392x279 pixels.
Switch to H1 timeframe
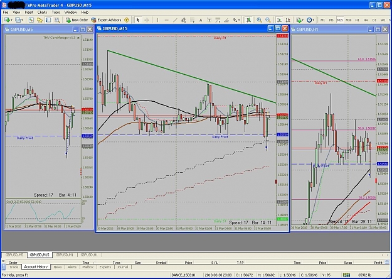coord(358,20)
